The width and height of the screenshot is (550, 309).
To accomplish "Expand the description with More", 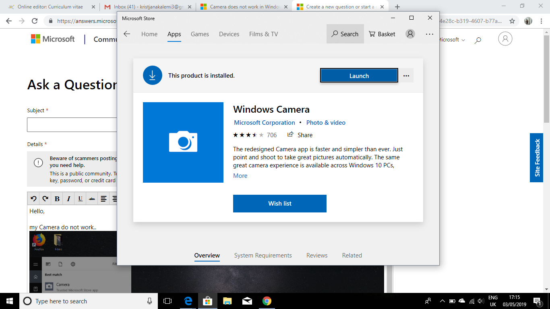I will tap(240, 176).
